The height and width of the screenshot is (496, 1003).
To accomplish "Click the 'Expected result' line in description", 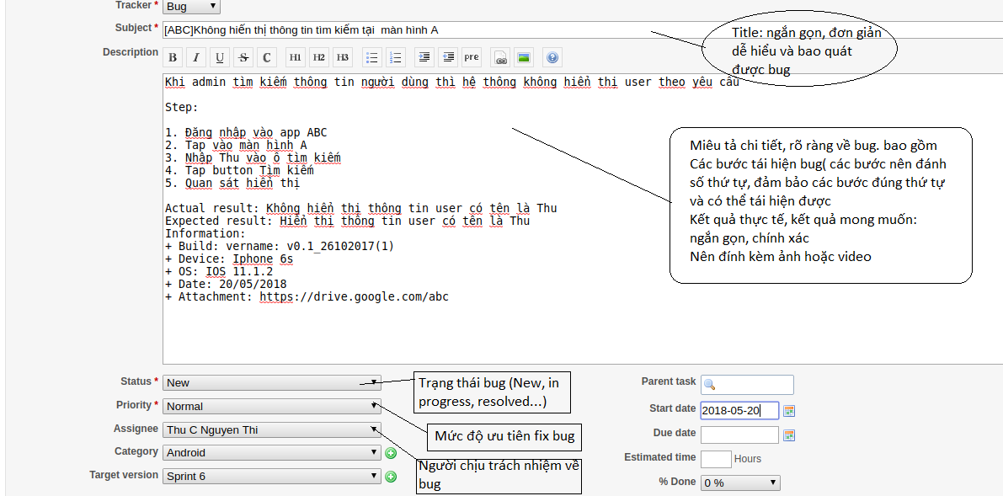I will tap(347, 221).
